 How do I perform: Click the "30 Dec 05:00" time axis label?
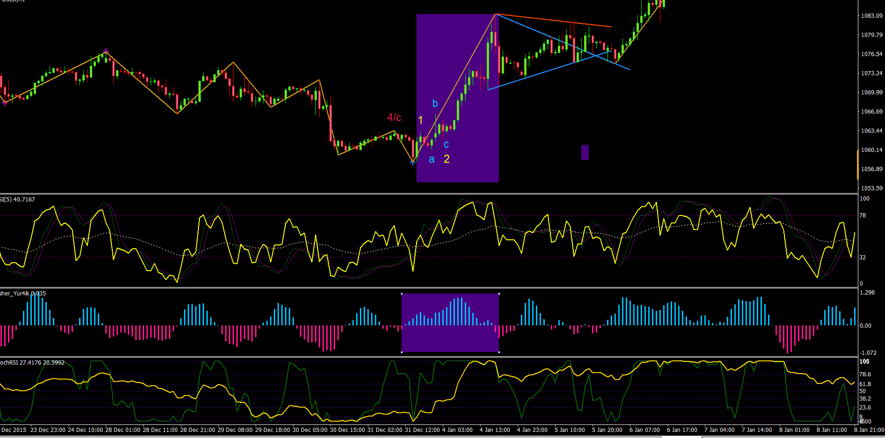[x=310, y=430]
